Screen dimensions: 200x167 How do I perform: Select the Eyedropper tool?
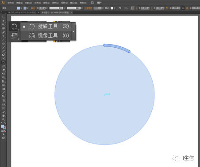click(4, 93)
